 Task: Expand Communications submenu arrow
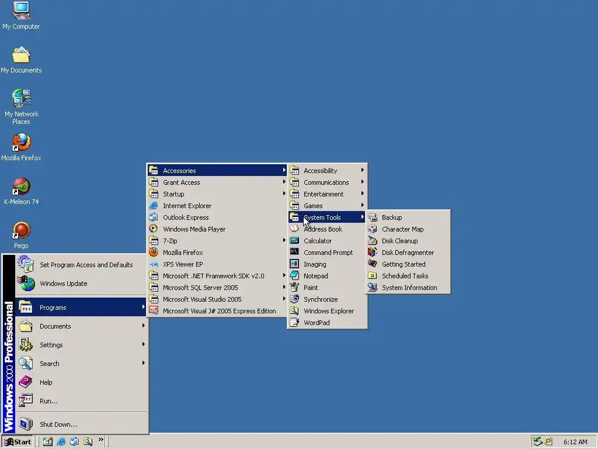pyautogui.click(x=362, y=182)
